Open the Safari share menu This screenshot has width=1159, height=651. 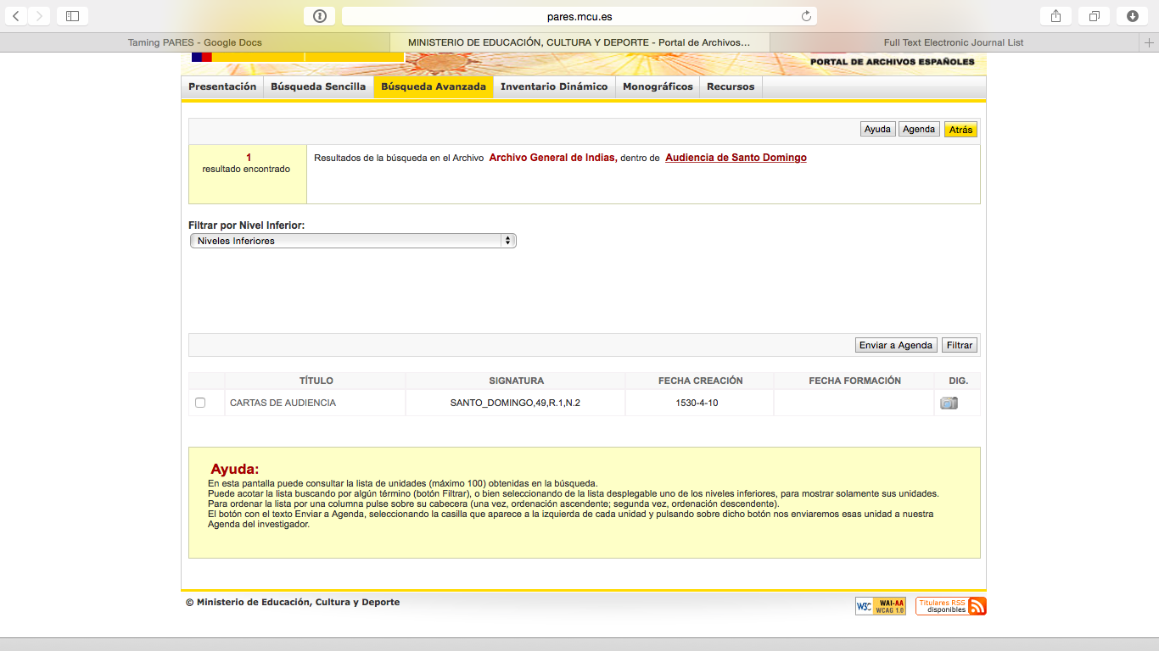tap(1055, 16)
